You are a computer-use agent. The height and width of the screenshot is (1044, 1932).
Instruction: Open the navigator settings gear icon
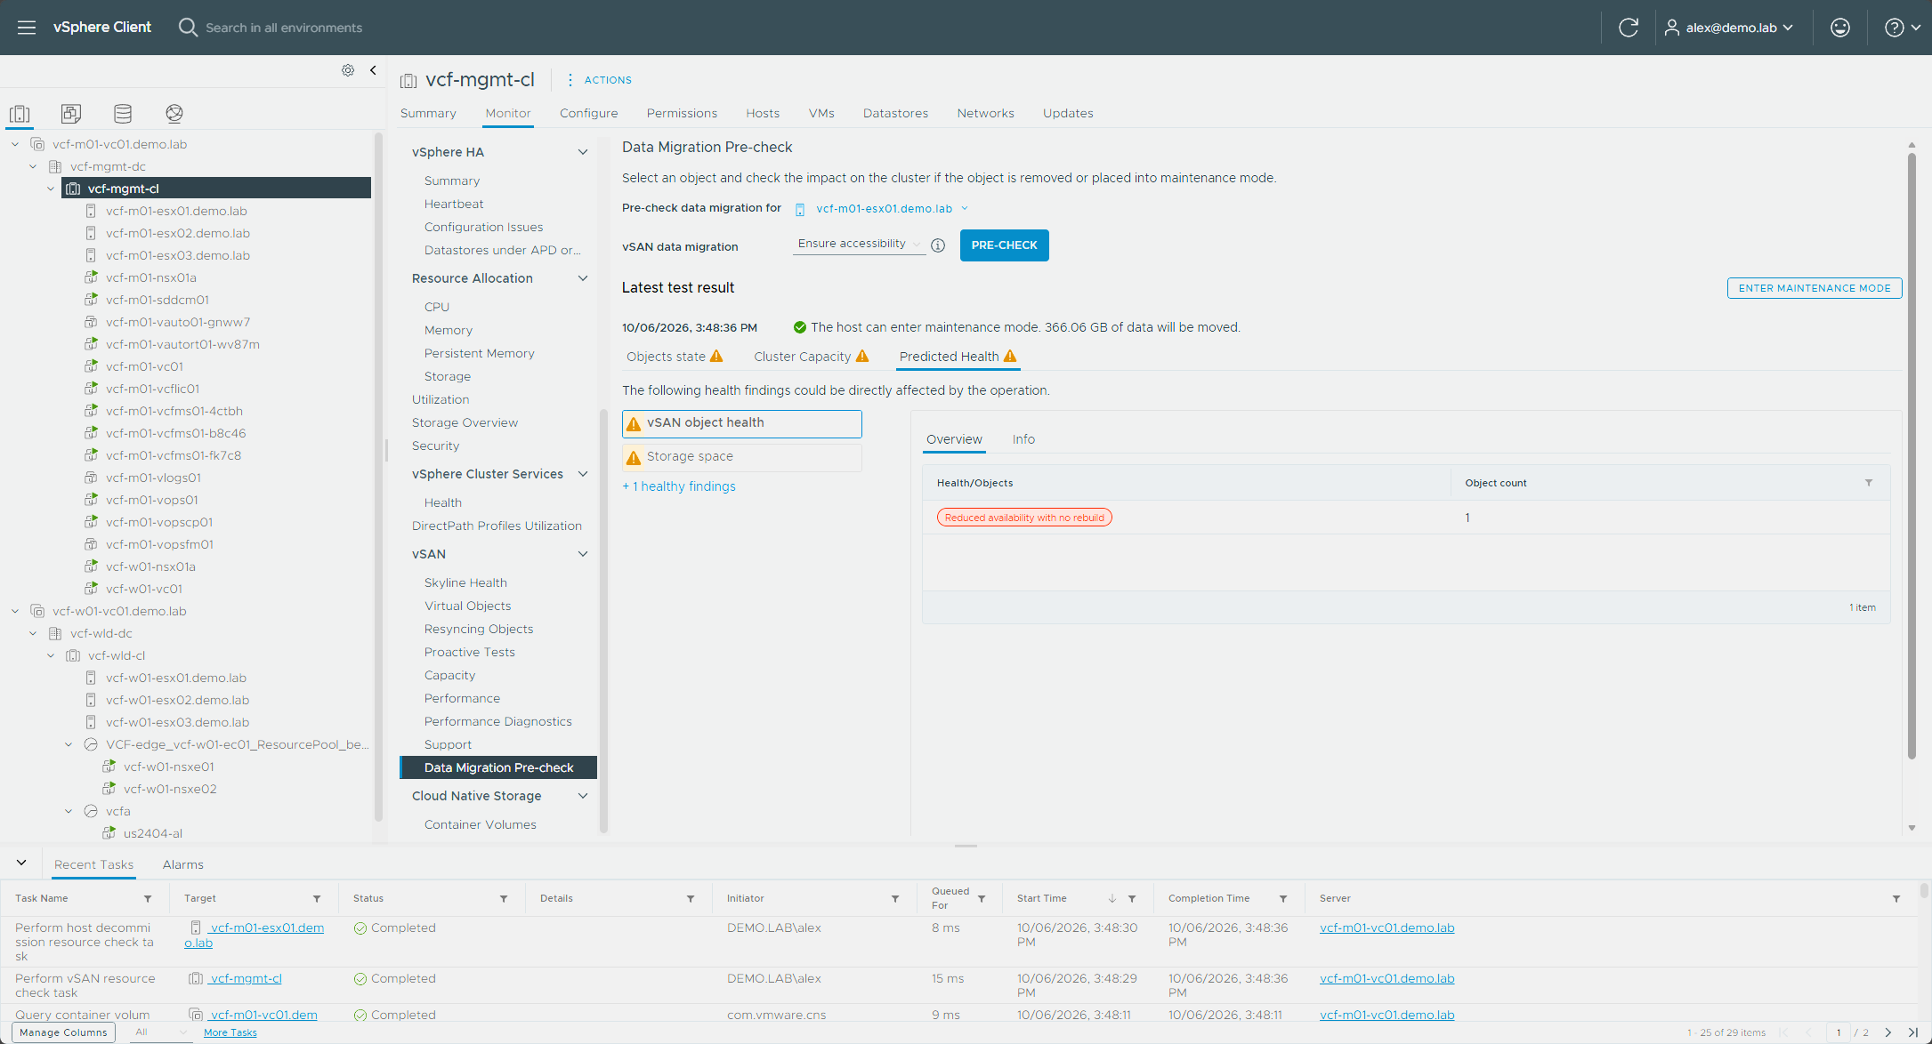[x=348, y=70]
